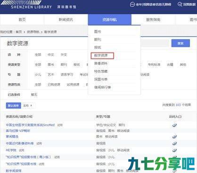Filter topic by 艺术
Screen dimensions: 197x173
51,75
